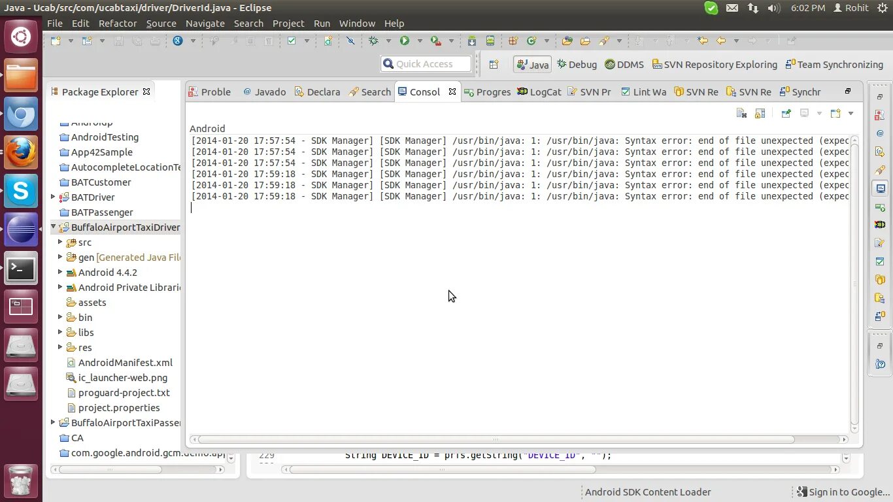This screenshot has height=502, width=893.
Task: Click the console horizontal scrollbar
Action: (496, 439)
